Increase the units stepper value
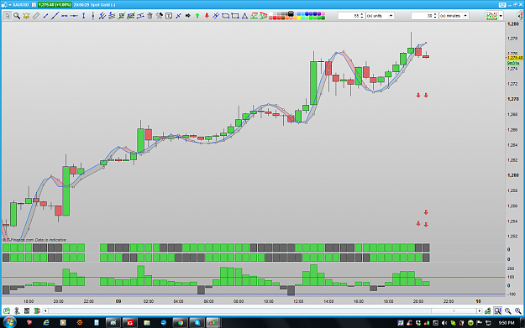The height and width of the screenshot is (328, 525). [361, 14]
